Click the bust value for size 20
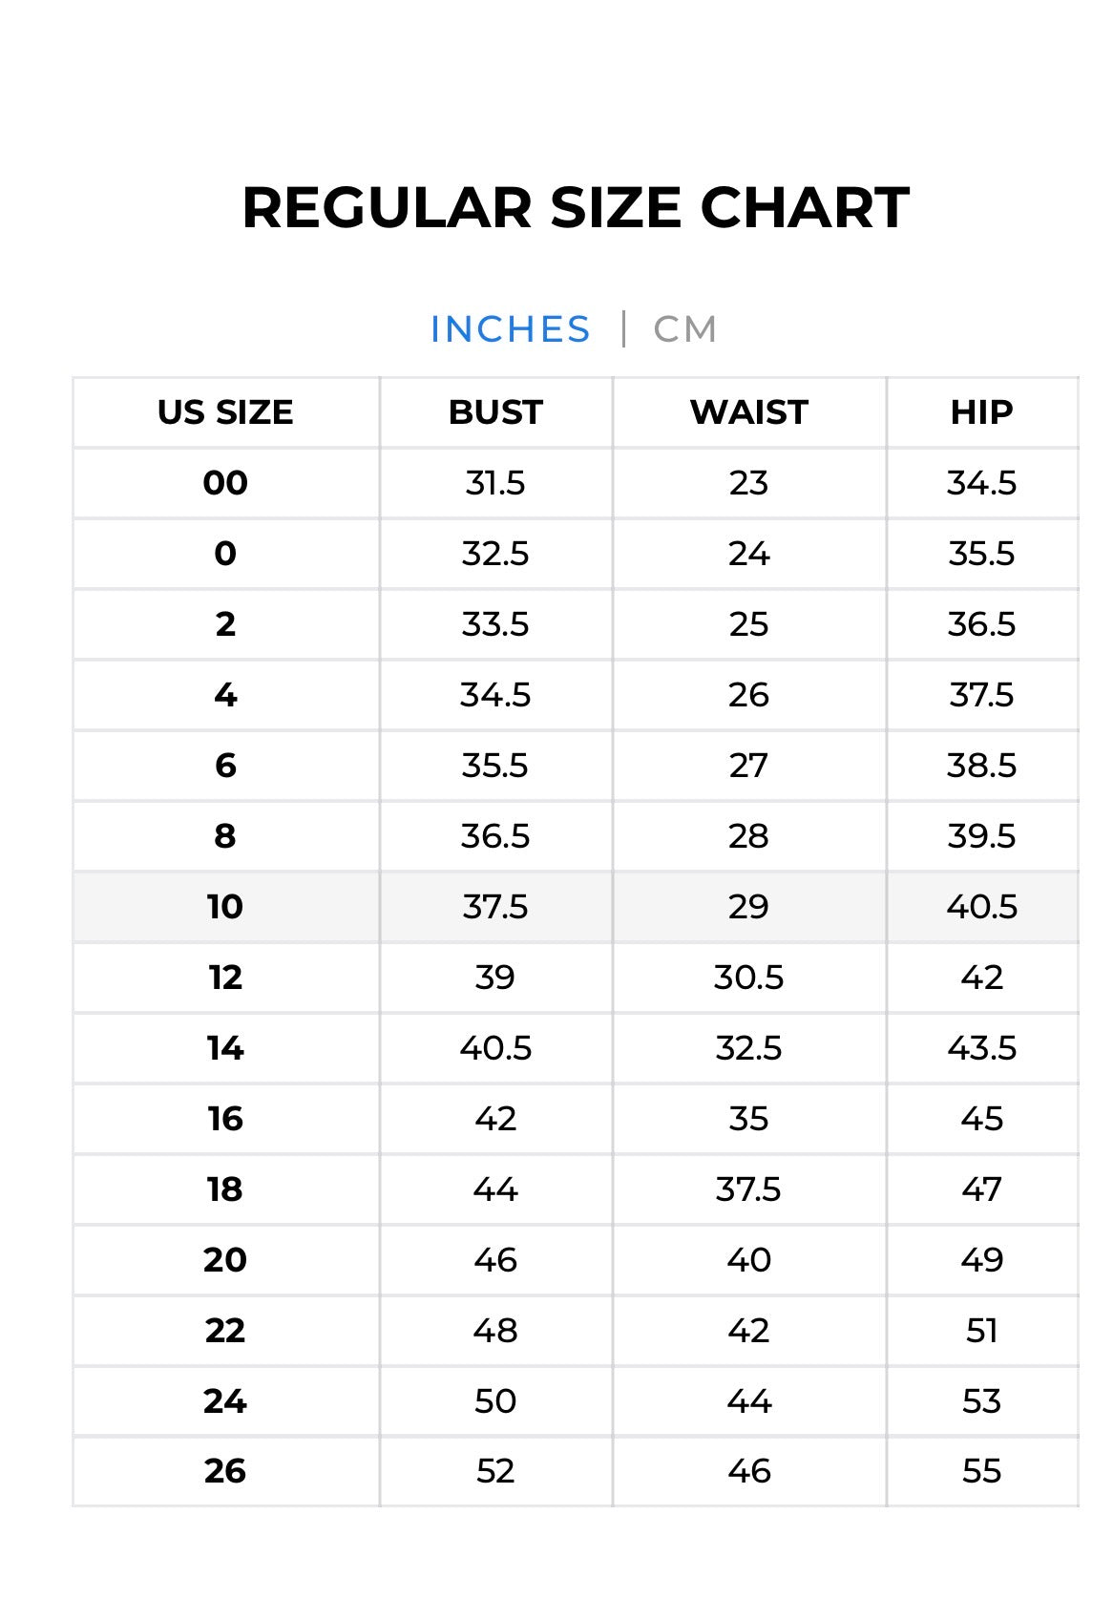The width and height of the screenshot is (1113, 1620). click(x=495, y=1260)
